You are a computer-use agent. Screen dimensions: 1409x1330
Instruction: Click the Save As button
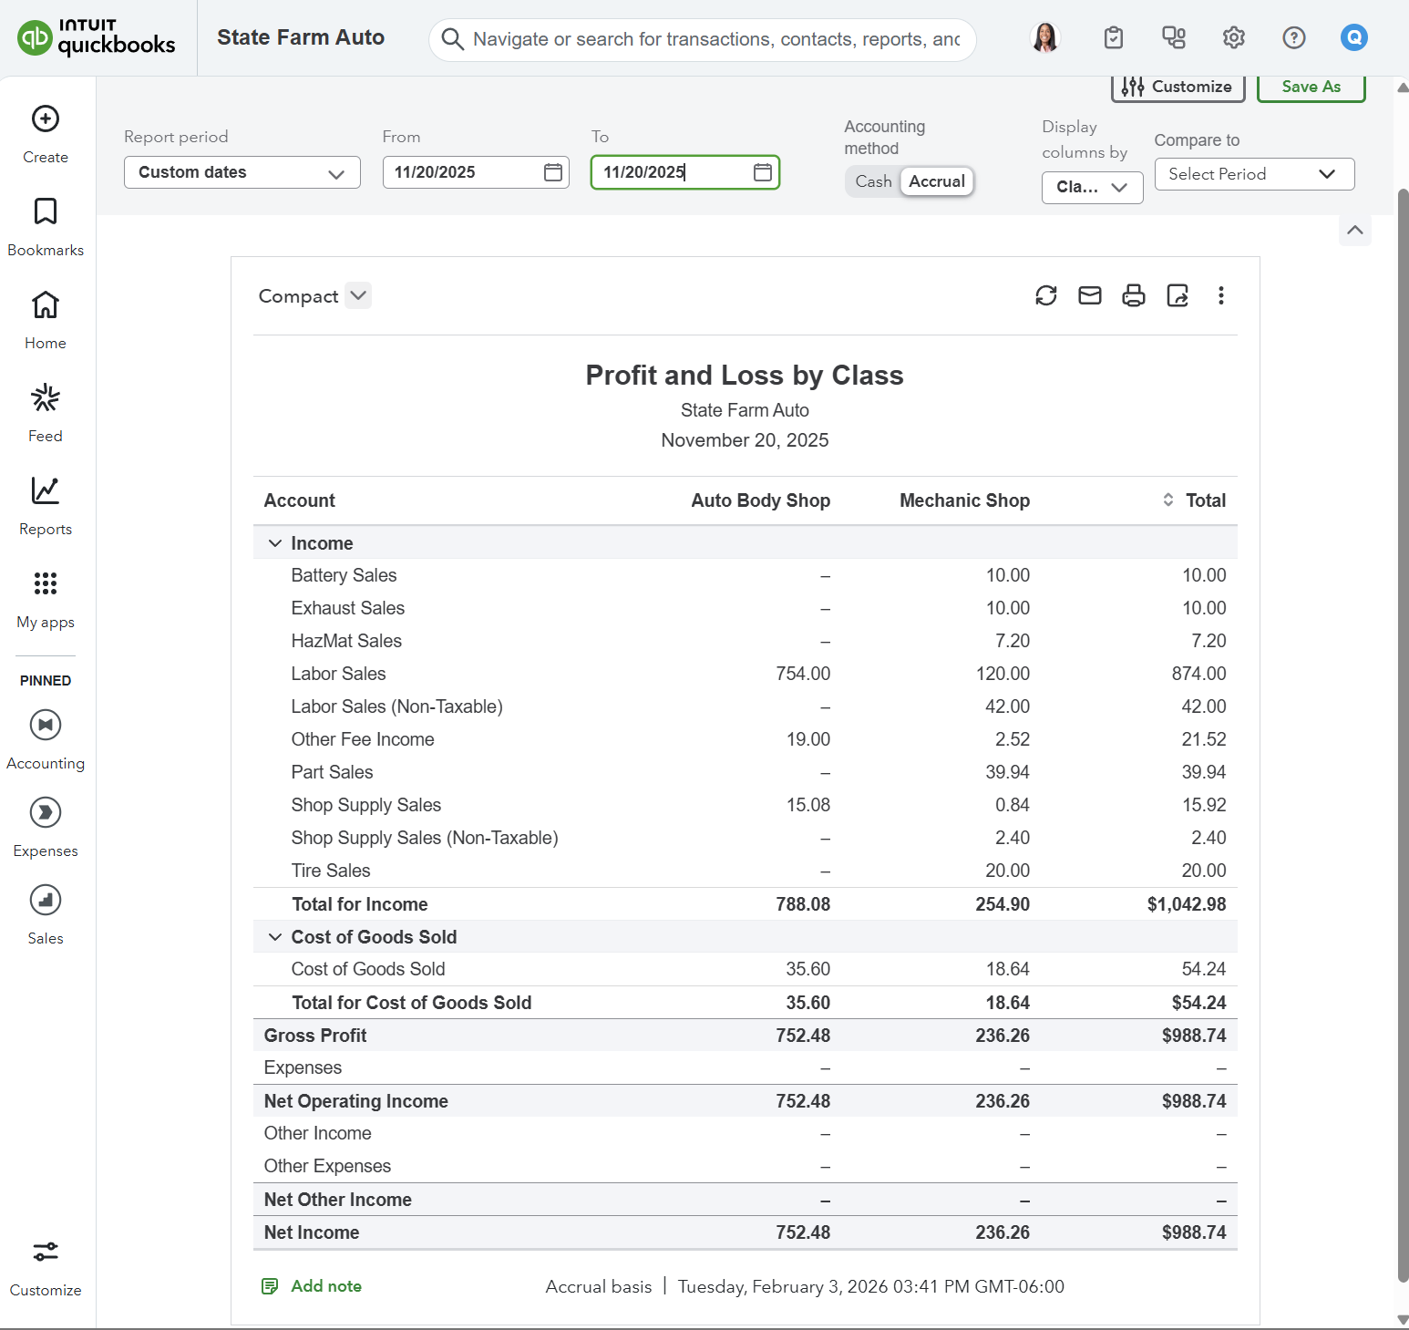point(1310,87)
